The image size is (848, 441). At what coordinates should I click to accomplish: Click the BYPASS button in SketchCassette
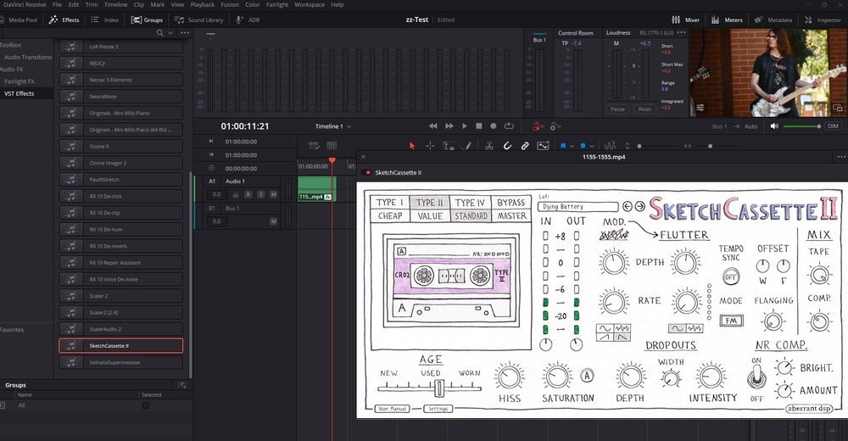coord(511,203)
